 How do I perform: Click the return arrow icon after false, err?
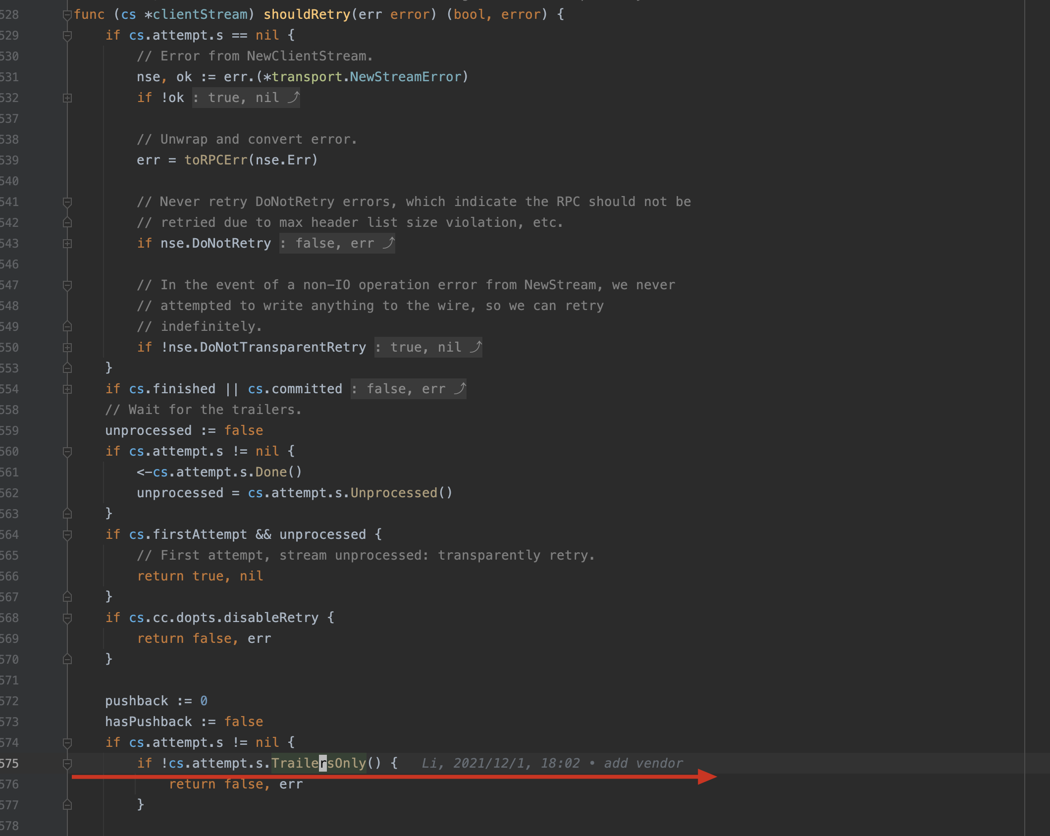[x=388, y=243]
